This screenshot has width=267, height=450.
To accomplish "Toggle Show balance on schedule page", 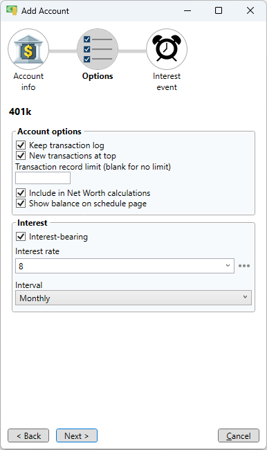I will click(21, 203).
